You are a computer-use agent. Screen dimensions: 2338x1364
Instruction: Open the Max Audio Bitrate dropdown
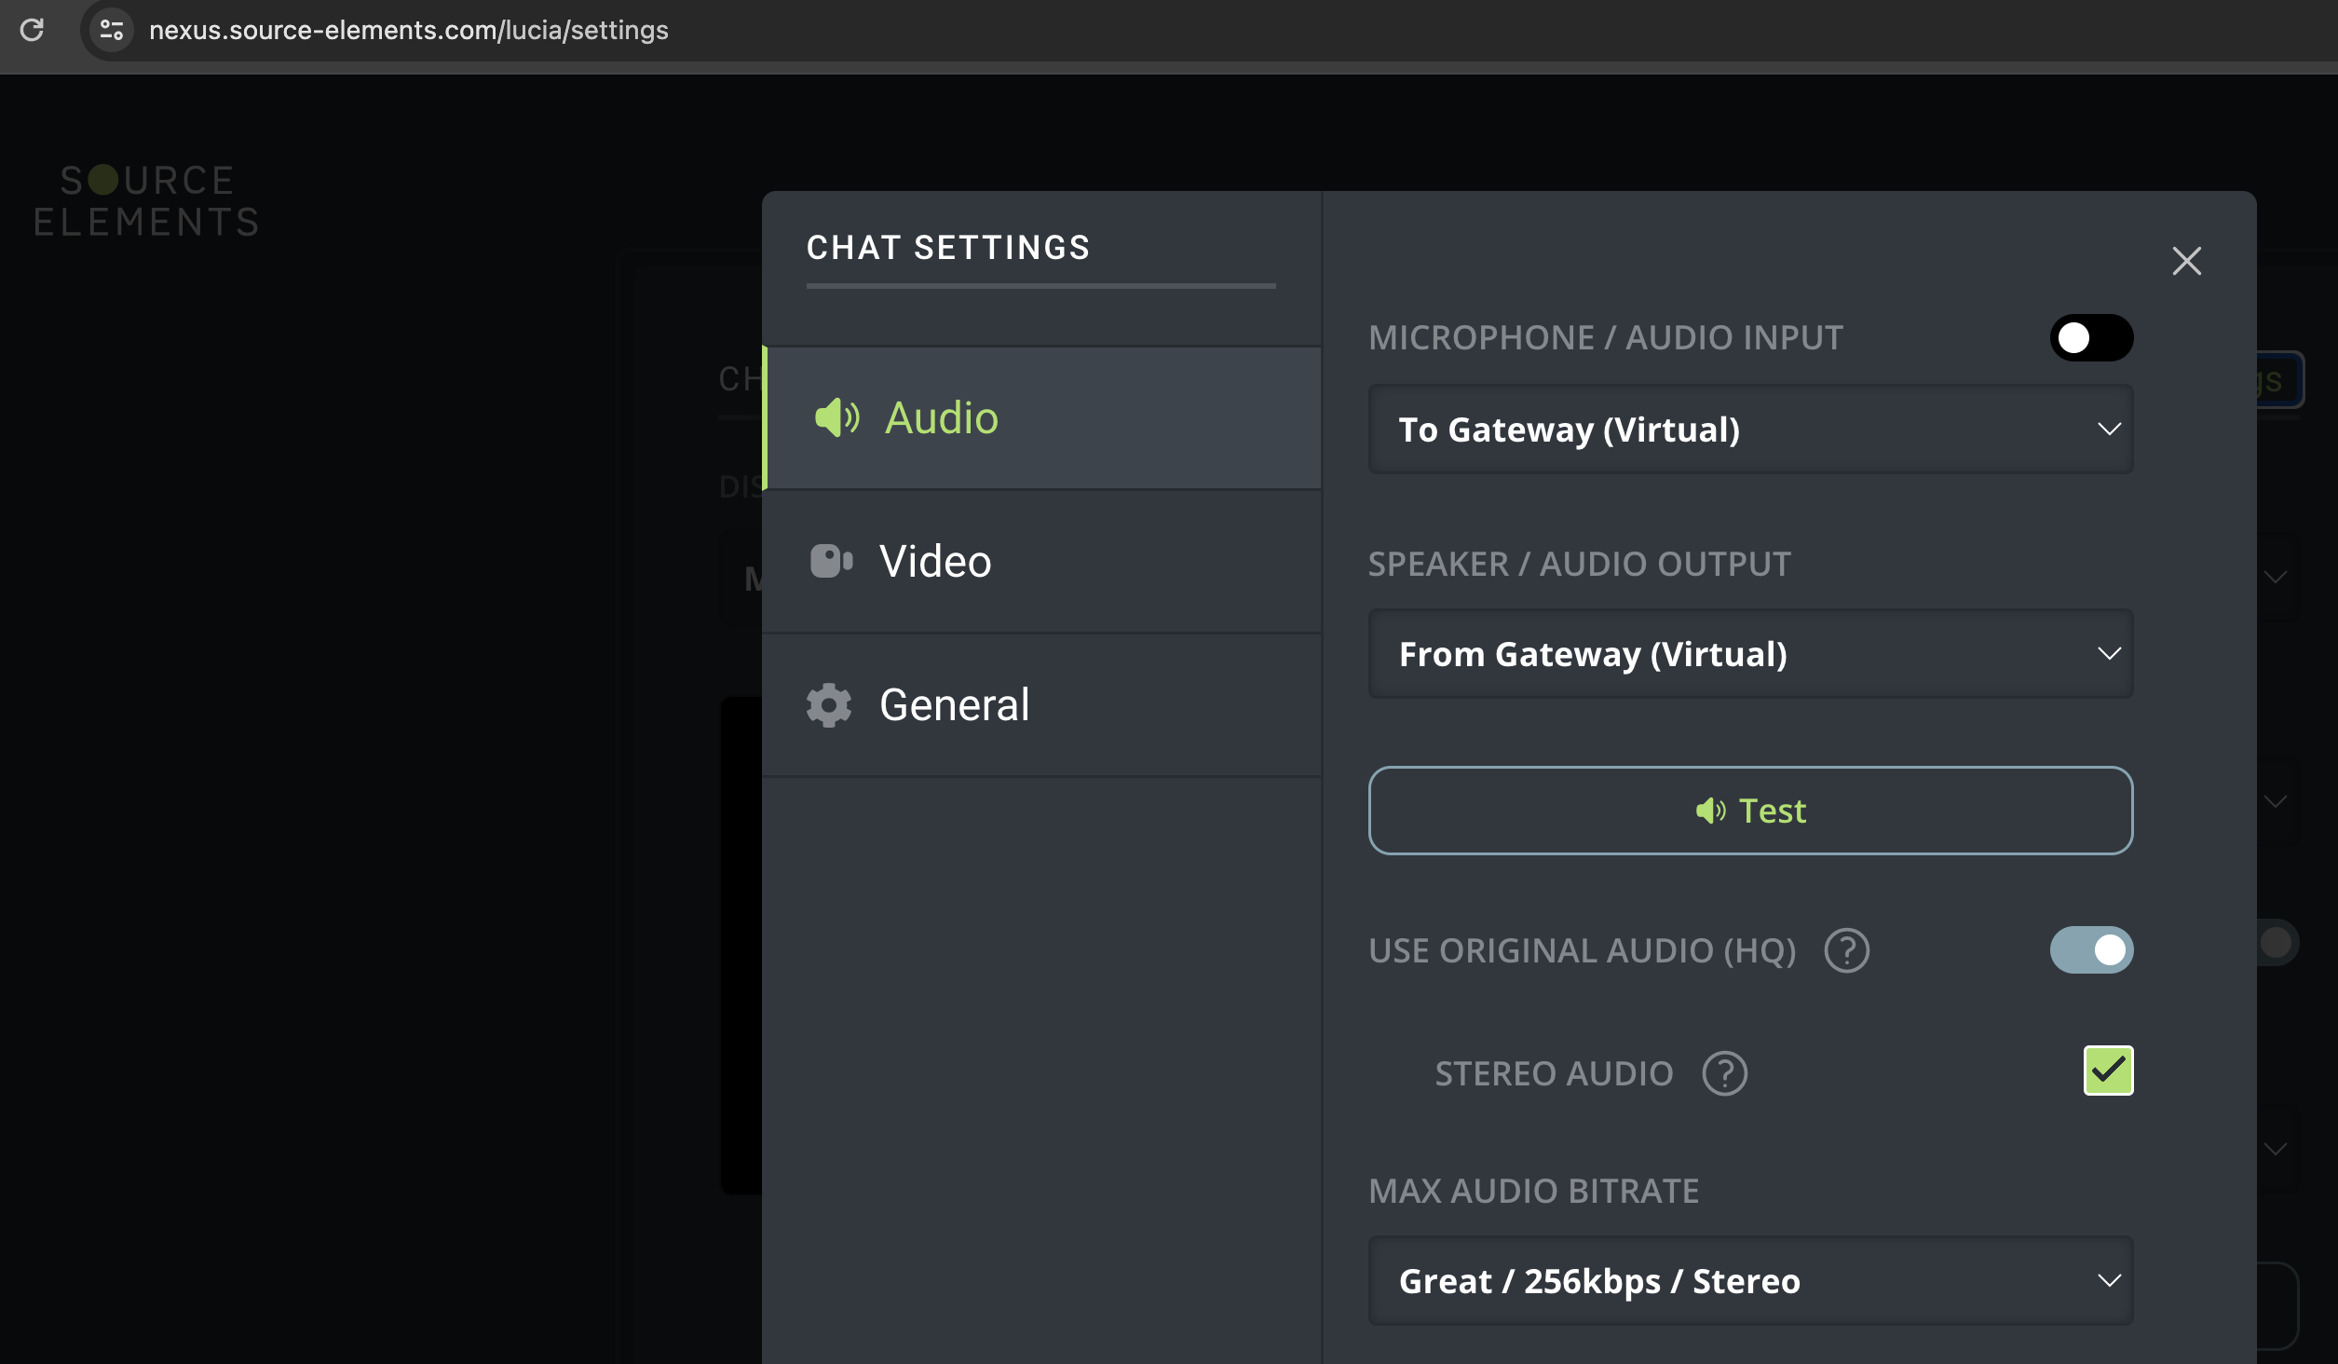pyautogui.click(x=1749, y=1281)
